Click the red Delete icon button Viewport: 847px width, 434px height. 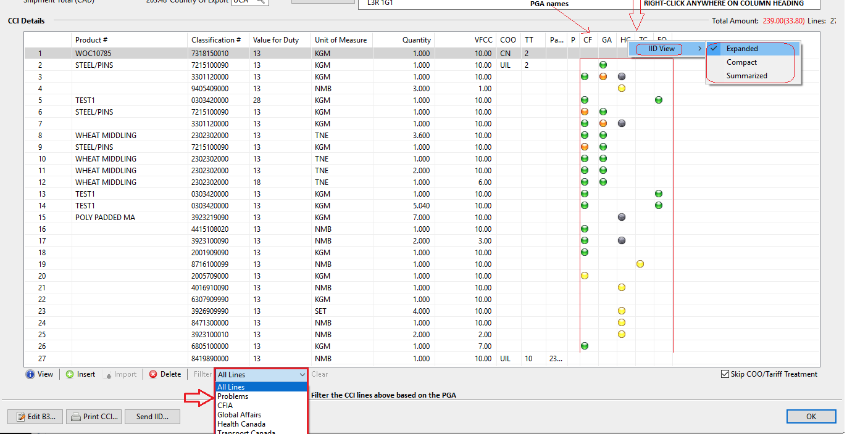[x=165, y=374]
